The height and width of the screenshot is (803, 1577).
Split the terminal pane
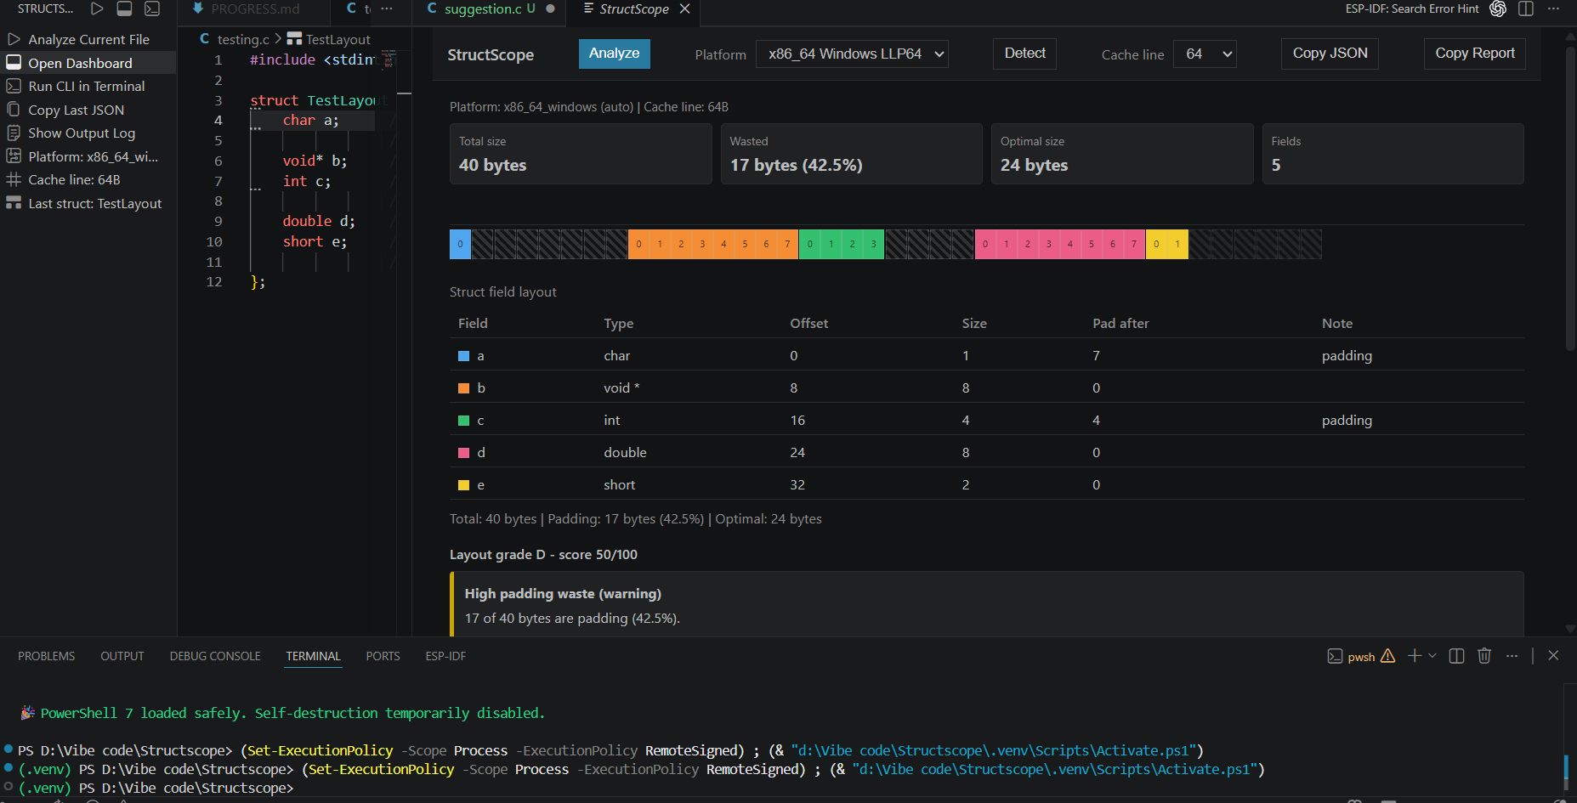1456,655
